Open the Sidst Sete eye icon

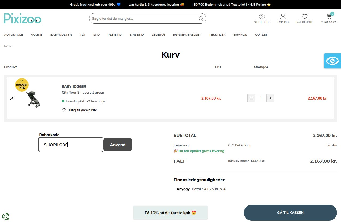262,16
